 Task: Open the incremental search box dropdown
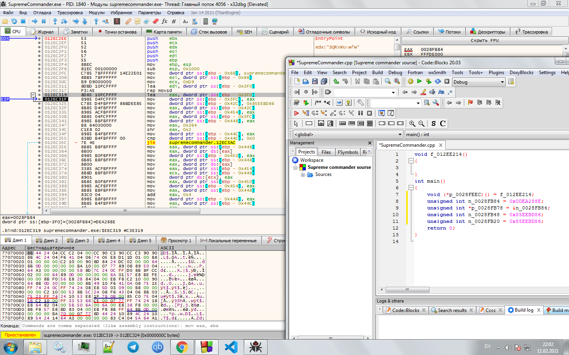tap(393, 92)
